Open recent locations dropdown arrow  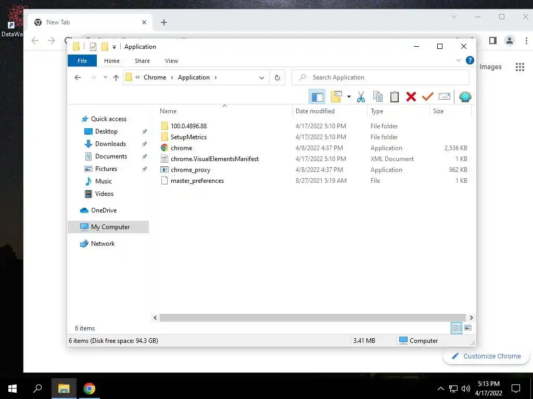click(x=105, y=77)
